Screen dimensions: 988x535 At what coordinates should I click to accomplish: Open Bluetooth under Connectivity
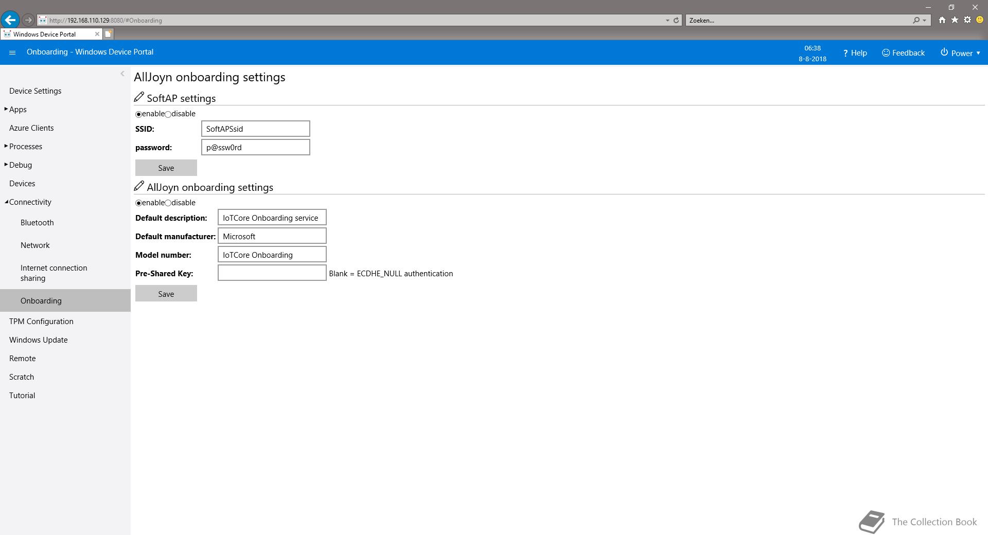[37, 223]
